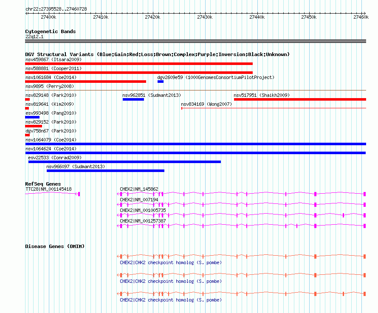Select the nsv588881 (Cooper2011) variant bar
The height and width of the screenshot is (313, 378).
pyautogui.click(x=139, y=73)
